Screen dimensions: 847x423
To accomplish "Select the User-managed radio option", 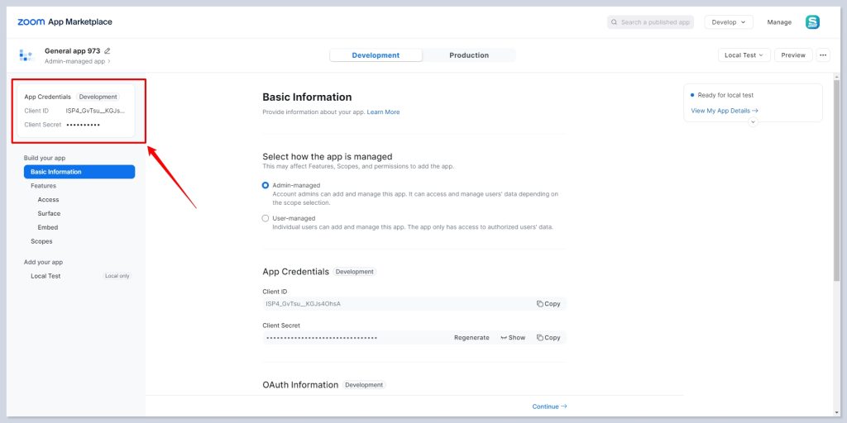I will click(266, 218).
